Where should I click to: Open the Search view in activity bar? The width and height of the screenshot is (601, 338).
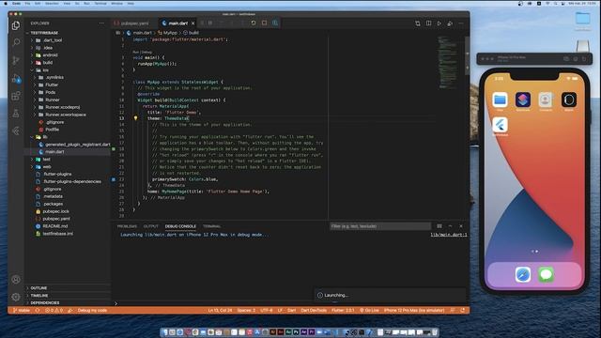click(16, 42)
